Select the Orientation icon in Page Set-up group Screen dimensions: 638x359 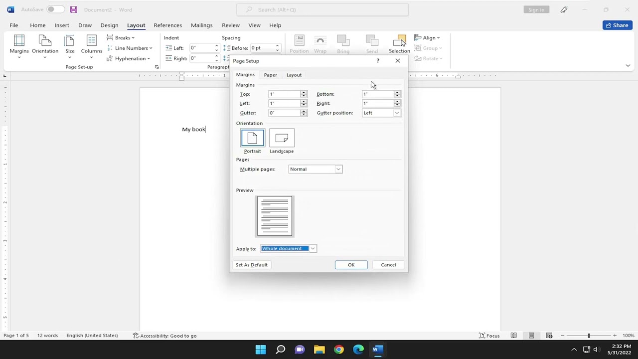(x=45, y=45)
